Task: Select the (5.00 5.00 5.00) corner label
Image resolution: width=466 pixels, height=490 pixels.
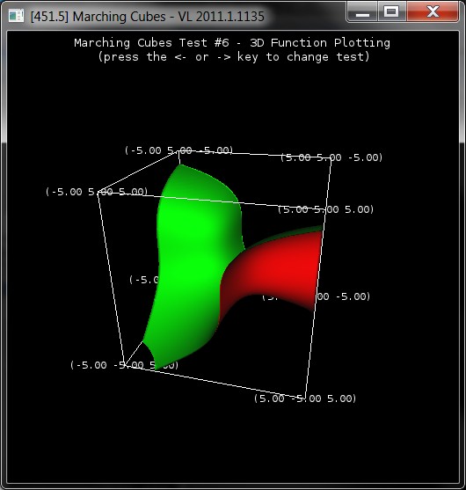Action: 326,209
